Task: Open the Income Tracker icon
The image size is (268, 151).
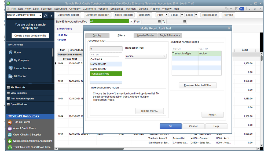Action: (x=11, y=68)
